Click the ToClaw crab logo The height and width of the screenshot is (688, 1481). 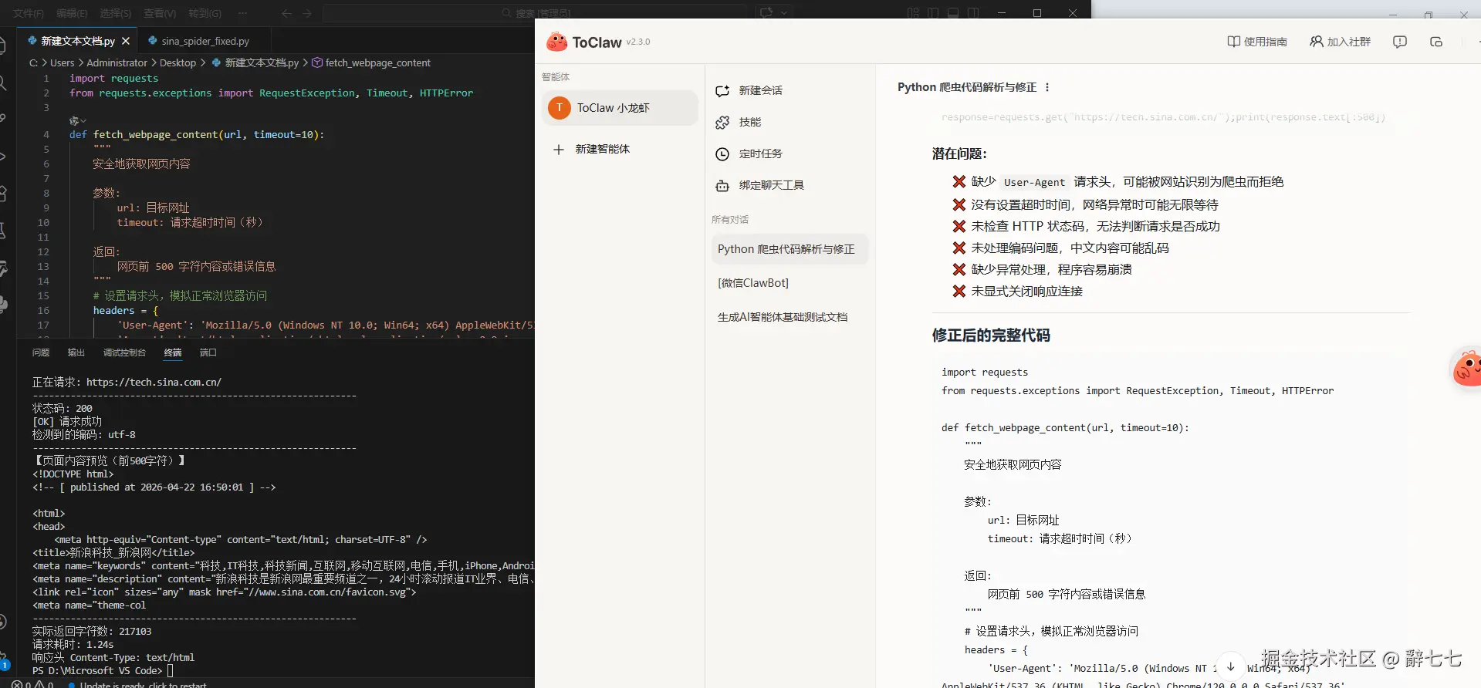click(x=556, y=42)
